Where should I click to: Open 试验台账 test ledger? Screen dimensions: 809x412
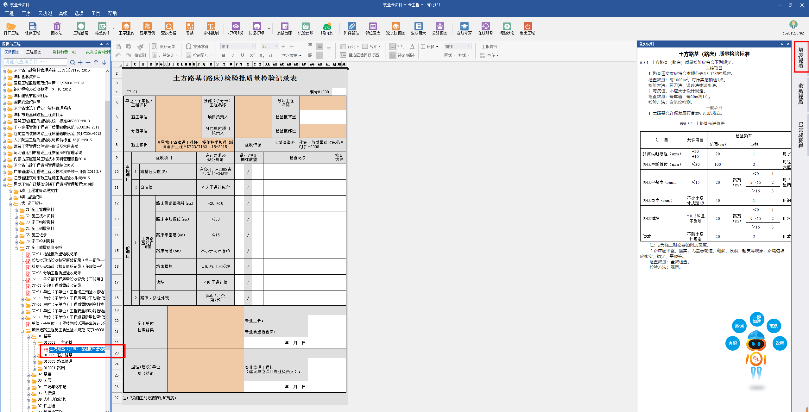tap(306, 28)
